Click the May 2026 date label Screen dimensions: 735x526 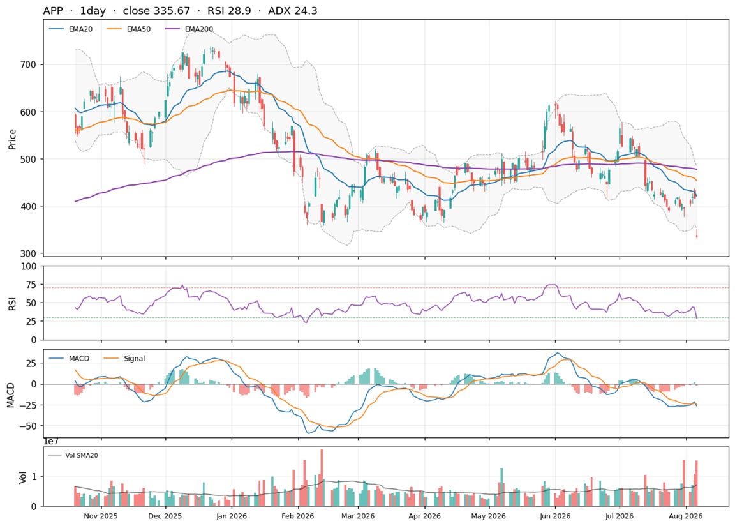click(489, 516)
